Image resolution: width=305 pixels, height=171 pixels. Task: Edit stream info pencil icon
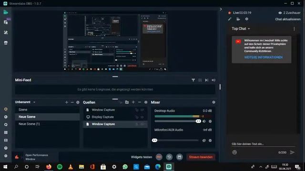[x=230, y=19]
